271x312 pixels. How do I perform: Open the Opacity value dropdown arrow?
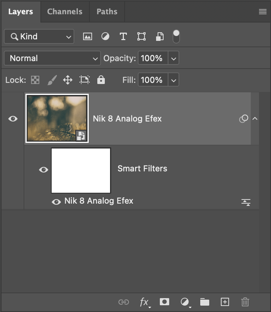[173, 58]
